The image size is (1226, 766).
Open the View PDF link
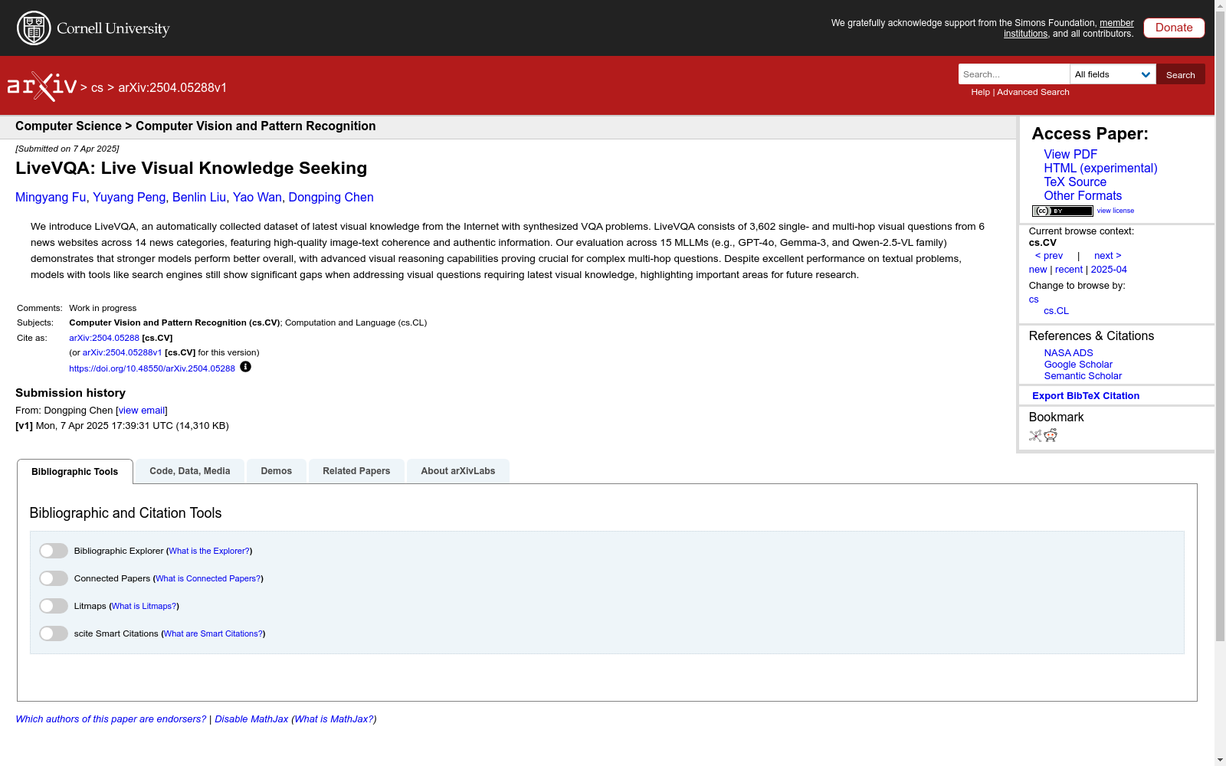1070,154
